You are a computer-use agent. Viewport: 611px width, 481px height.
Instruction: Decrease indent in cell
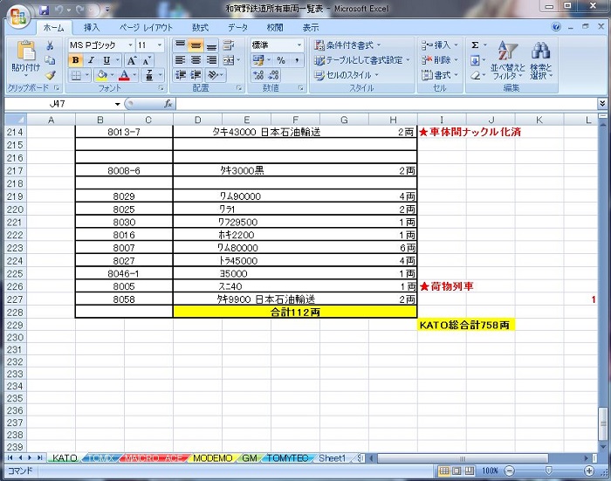tap(181, 75)
